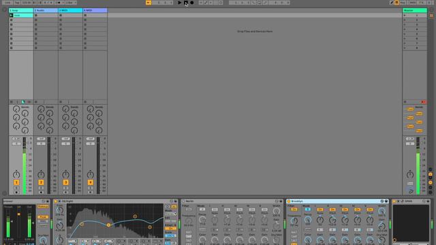Launch the playing clip in track 1
The height and width of the screenshot is (245, 436).
pyautogui.click(x=11, y=15)
